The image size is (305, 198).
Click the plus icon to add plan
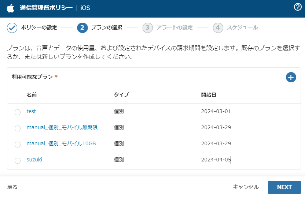pyautogui.click(x=291, y=77)
